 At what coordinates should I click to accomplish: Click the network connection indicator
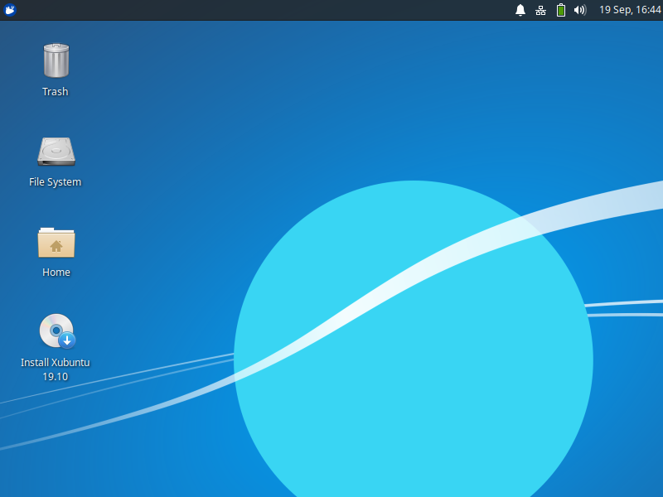(540, 10)
